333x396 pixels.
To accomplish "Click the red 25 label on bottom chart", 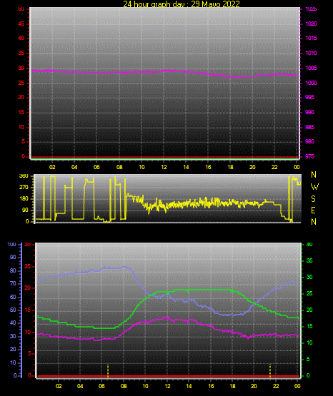I will (x=27, y=266).
